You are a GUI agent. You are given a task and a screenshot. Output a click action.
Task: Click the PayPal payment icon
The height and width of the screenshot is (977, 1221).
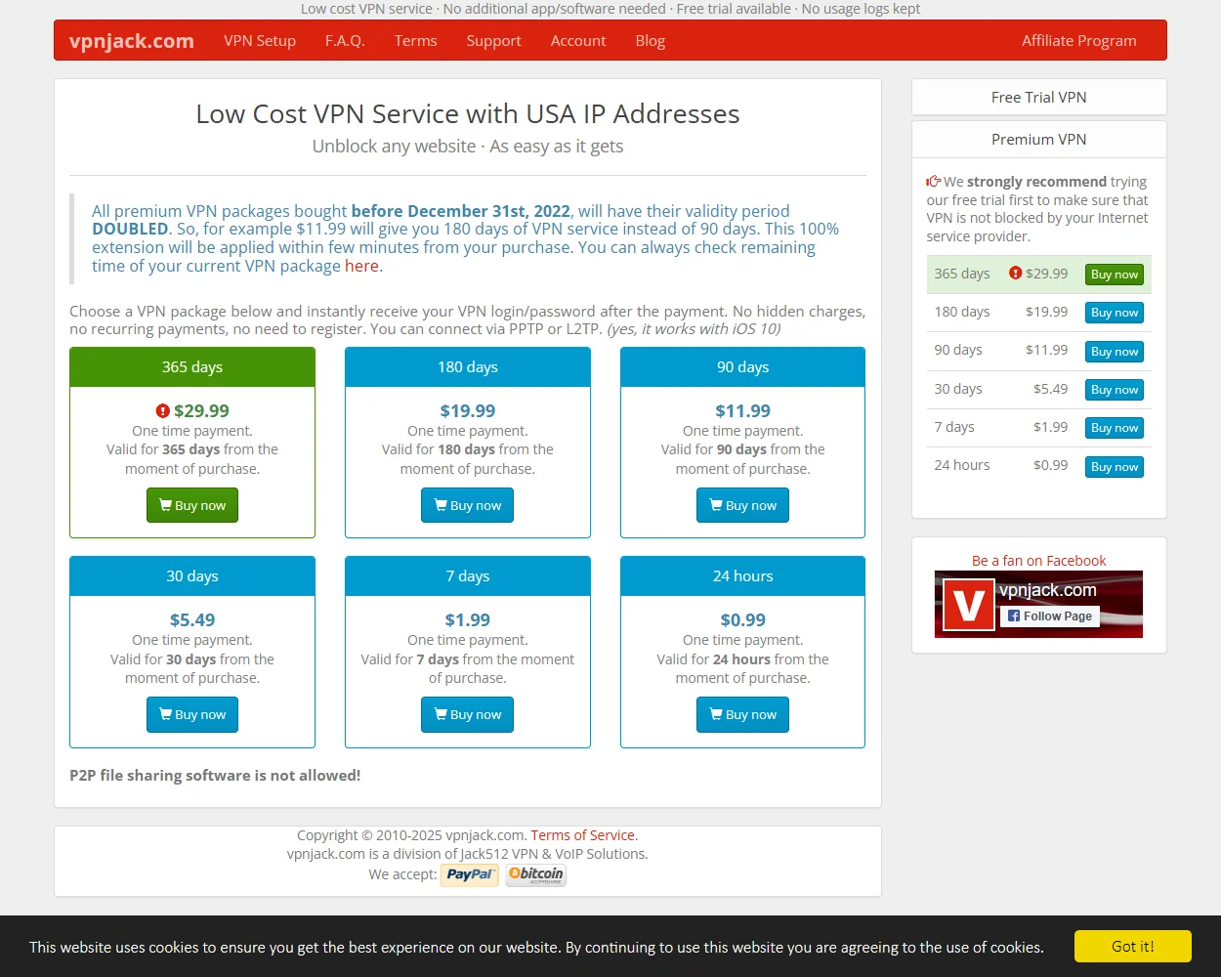pos(470,874)
